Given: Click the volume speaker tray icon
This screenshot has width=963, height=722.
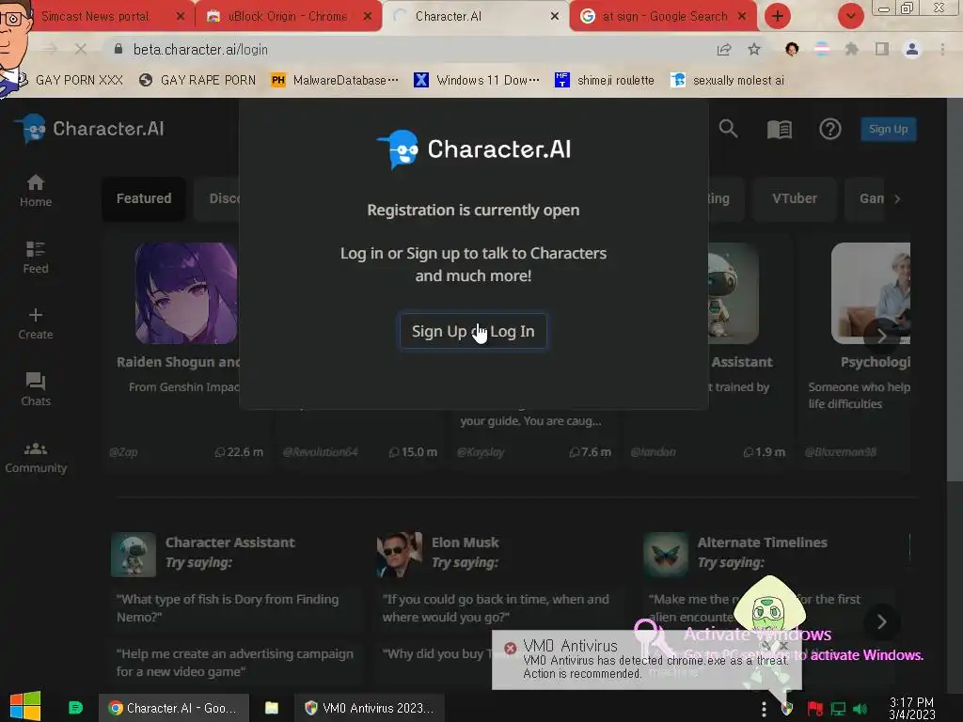Looking at the screenshot, I should (860, 709).
